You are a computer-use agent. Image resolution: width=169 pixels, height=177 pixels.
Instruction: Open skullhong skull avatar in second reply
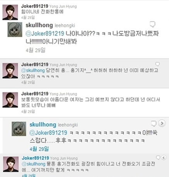19,129
